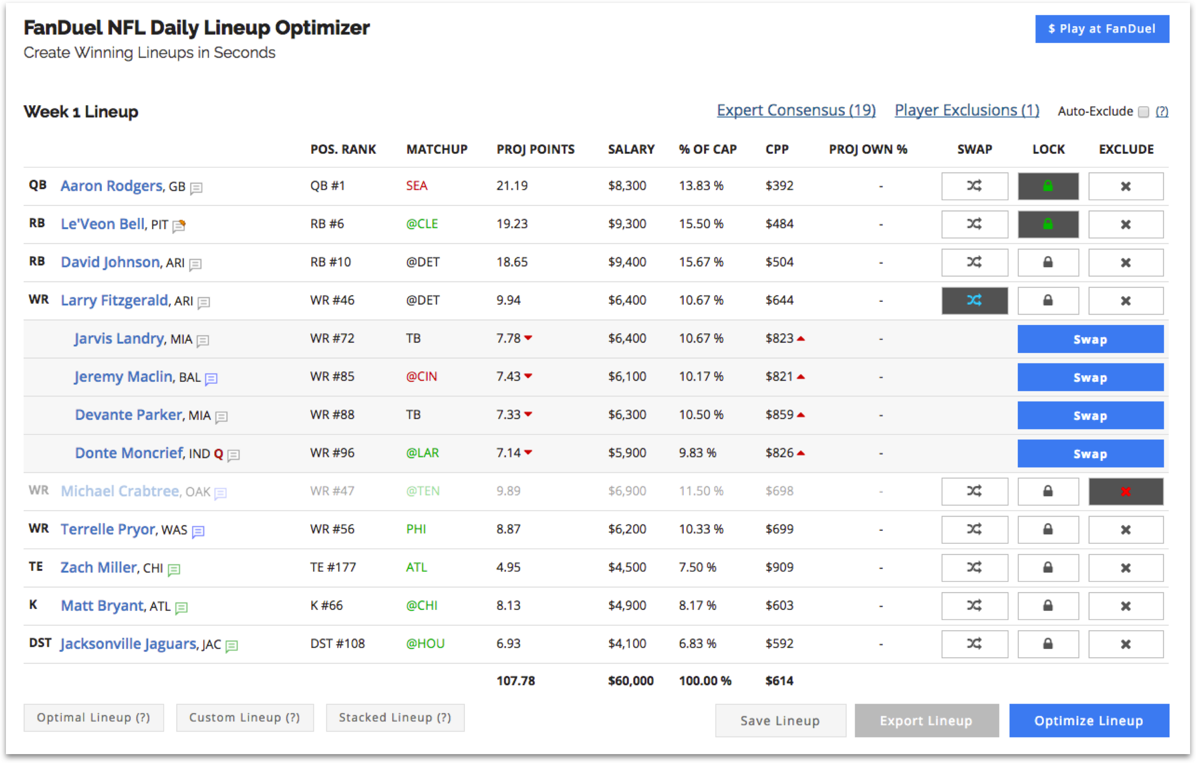The image size is (1196, 763).
Task: Open note icon beside David Johnson
Action: point(195,265)
